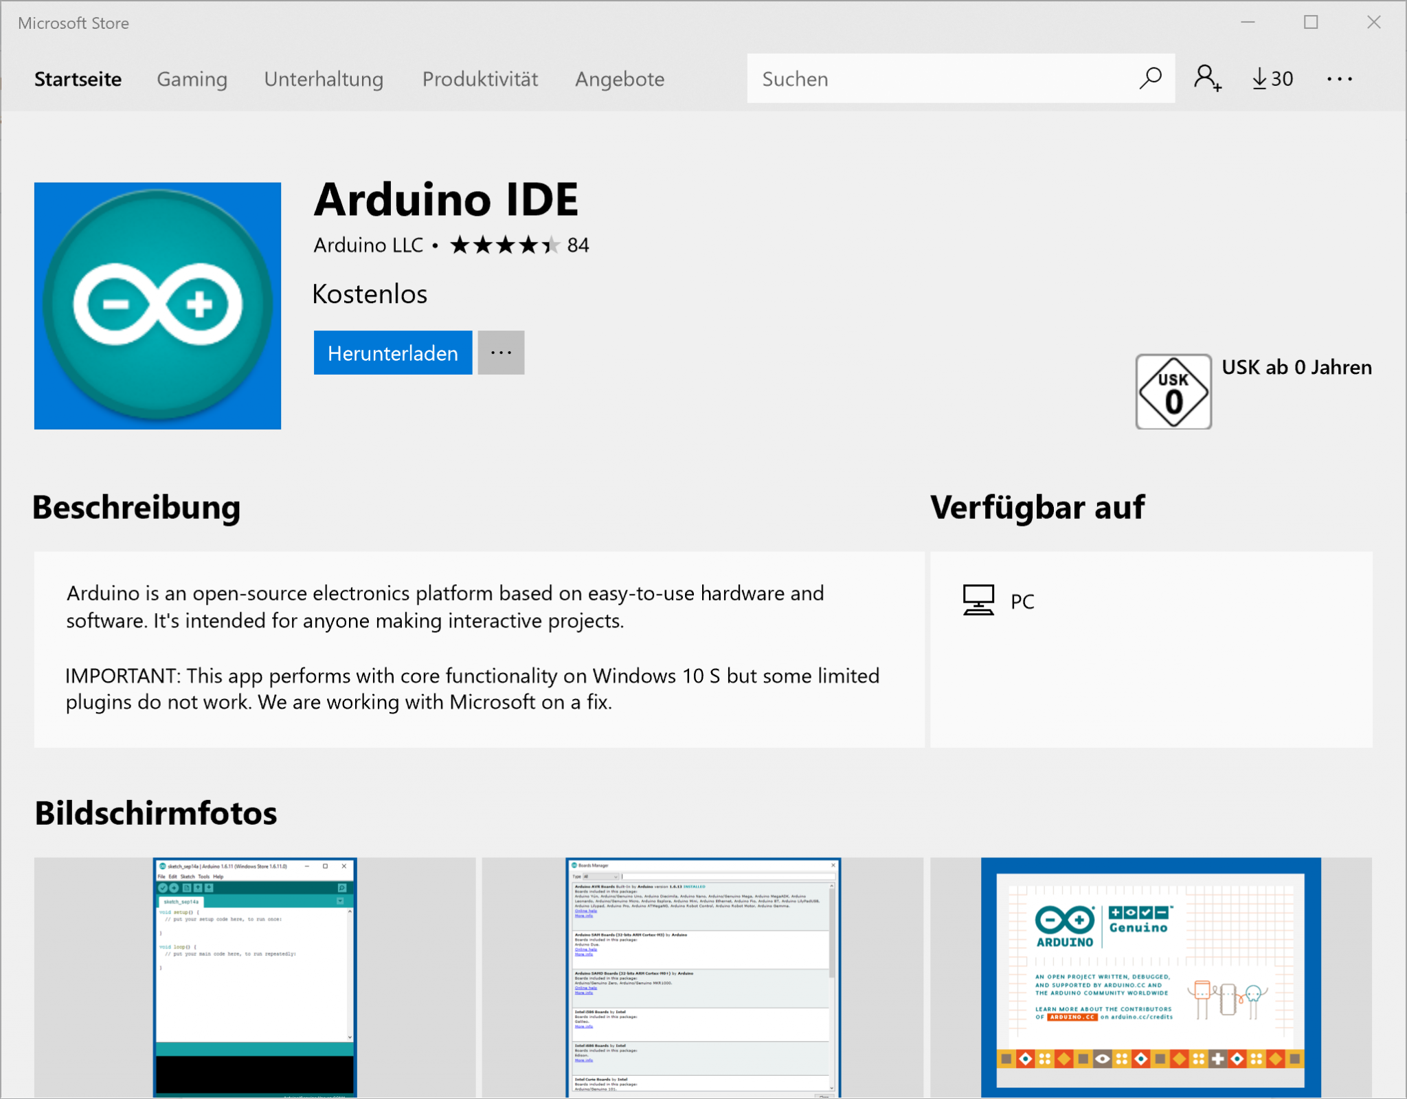Click the user account icon
The width and height of the screenshot is (1407, 1099).
point(1208,78)
